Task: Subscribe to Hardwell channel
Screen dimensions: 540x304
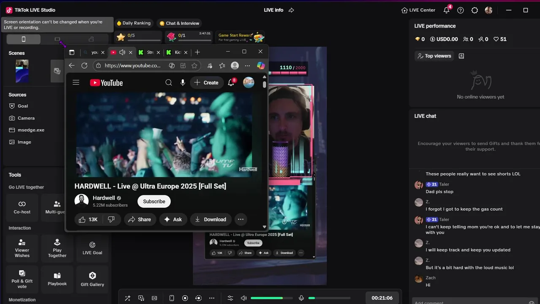Action: click(154, 201)
